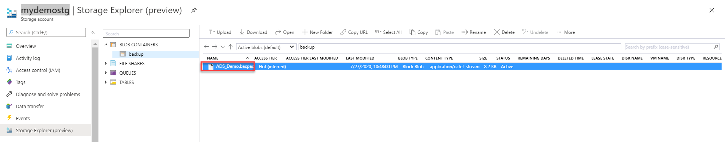725x142 pixels.
Task: Sort by CONTENT TYPE column header
Action: (x=439, y=58)
